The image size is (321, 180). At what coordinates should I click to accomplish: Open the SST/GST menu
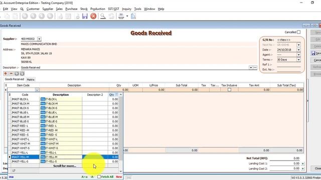coord(113,9)
